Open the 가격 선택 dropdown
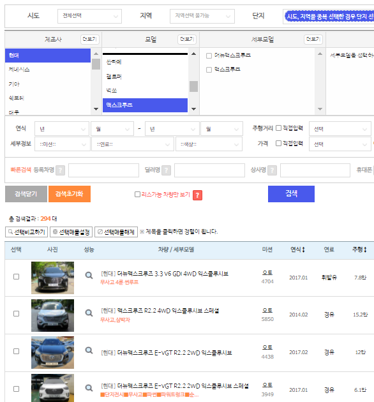374x402 pixels. [x=340, y=144]
